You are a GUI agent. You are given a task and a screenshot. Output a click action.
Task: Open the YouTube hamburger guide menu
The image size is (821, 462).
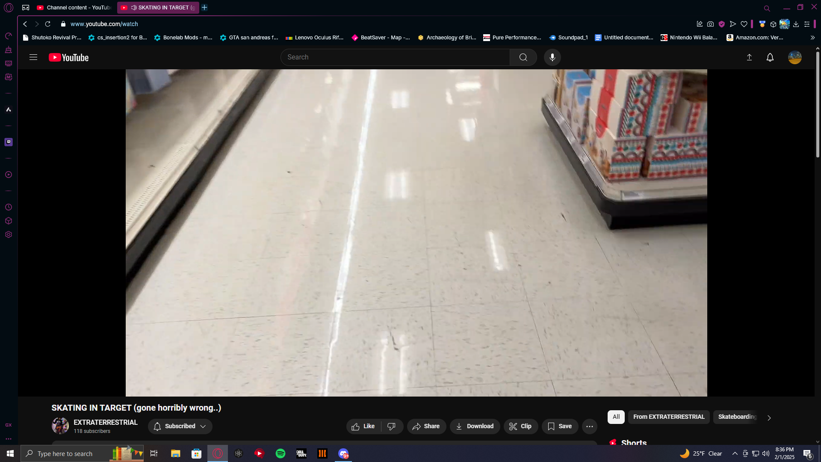(33, 57)
